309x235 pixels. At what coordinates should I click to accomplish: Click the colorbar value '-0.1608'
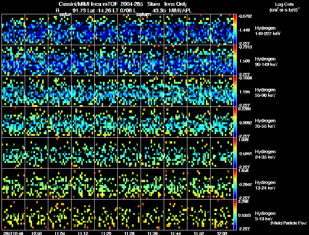pos(245,78)
